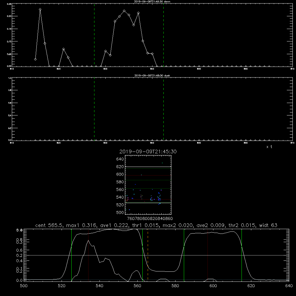Click the bottom plot x-axis label '640'
This screenshot has height=296, width=296.
point(289,286)
